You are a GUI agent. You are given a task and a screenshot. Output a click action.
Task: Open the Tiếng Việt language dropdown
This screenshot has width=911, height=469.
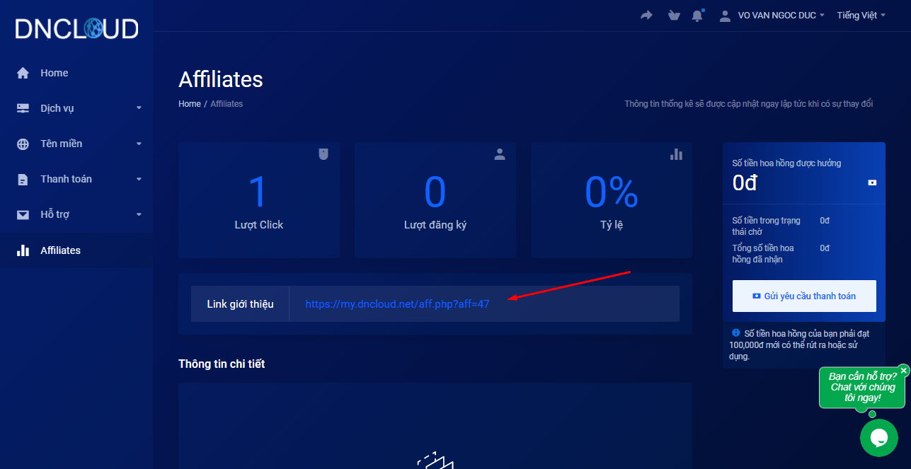(861, 16)
